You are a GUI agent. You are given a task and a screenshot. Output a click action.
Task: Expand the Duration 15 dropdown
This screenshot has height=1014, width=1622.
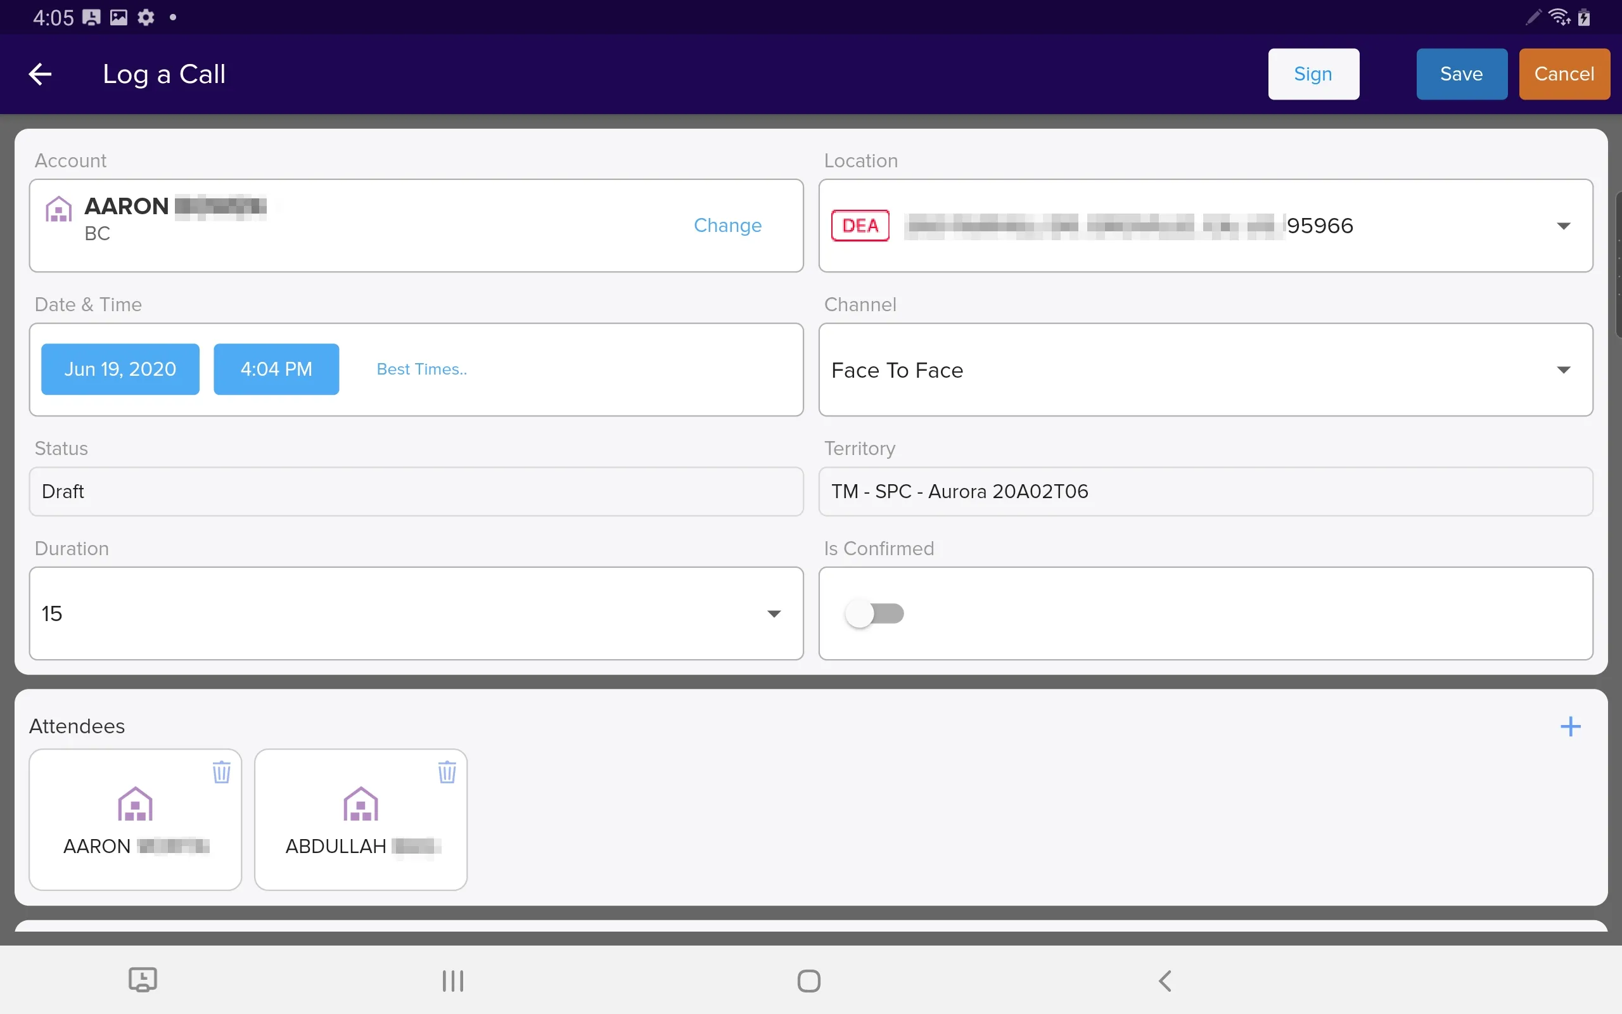(x=773, y=612)
